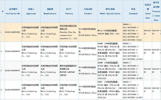This screenshot has height=100, width=161.
Task: Click the Standard column header
Action: [x=133, y=11]
